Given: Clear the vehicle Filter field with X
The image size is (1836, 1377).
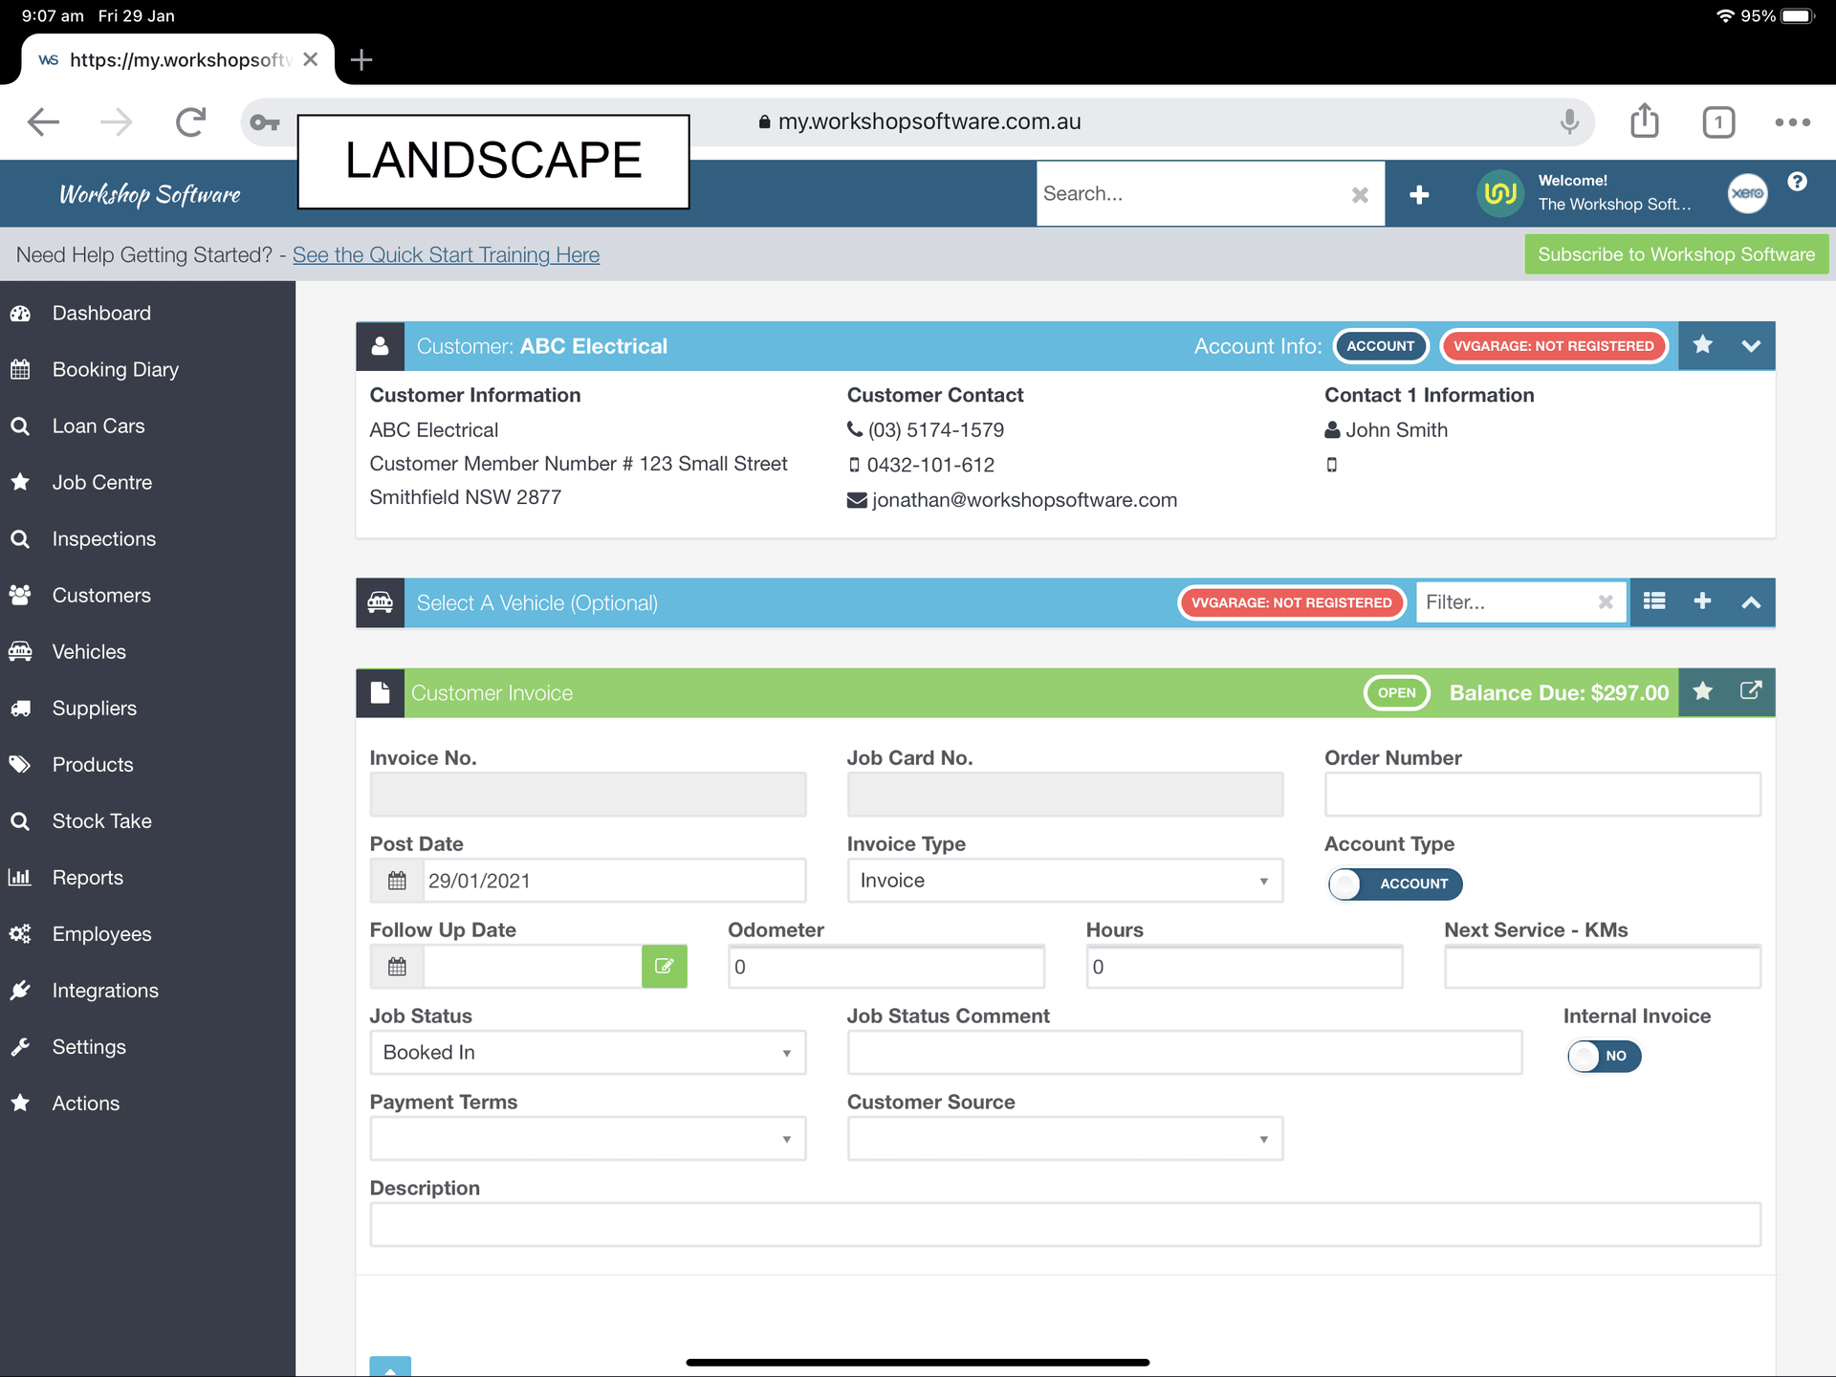Looking at the screenshot, I should (1606, 602).
